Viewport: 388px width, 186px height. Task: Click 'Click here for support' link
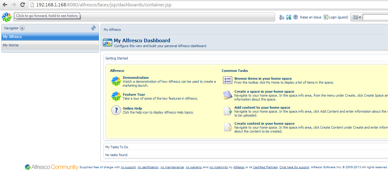click(294, 167)
